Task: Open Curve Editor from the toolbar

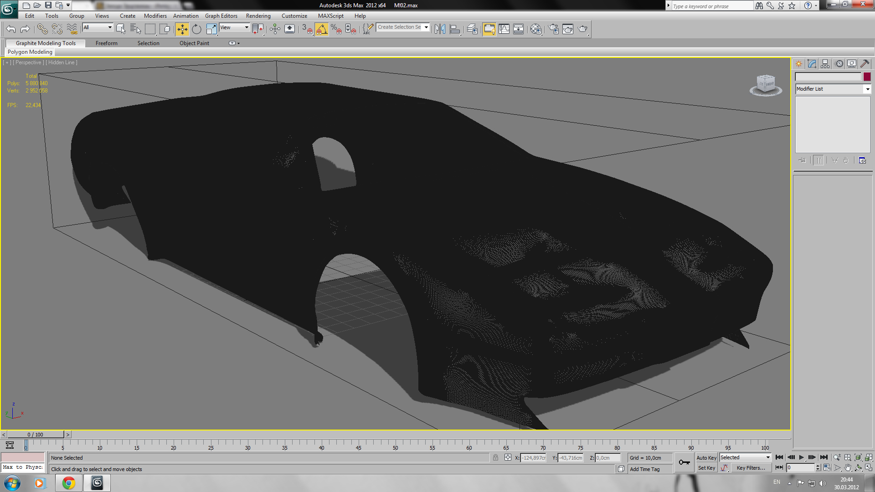Action: (504, 30)
